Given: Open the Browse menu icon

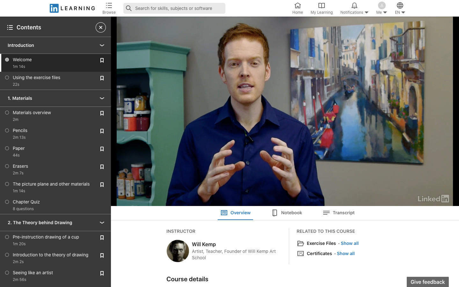Looking at the screenshot, I should (109, 6).
